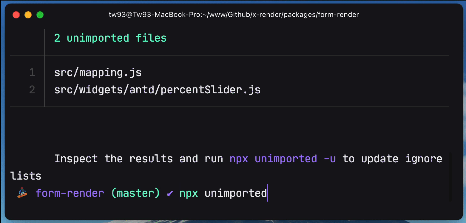The height and width of the screenshot is (223, 466).
Task: Click the '(master)' git branch label
Action: tap(135, 194)
